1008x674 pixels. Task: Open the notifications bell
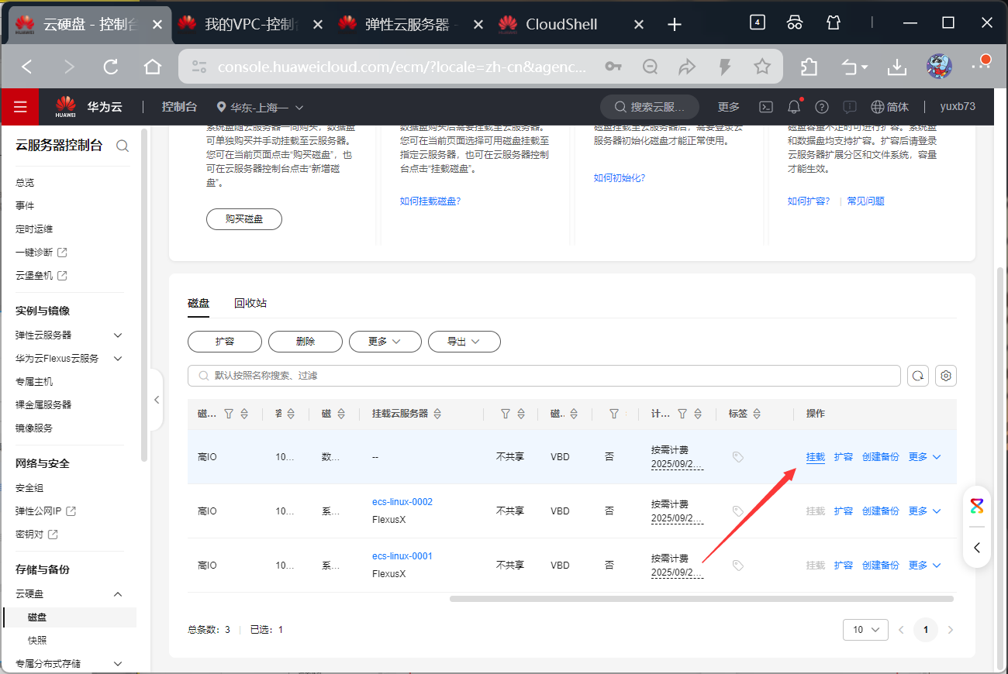[x=794, y=107]
